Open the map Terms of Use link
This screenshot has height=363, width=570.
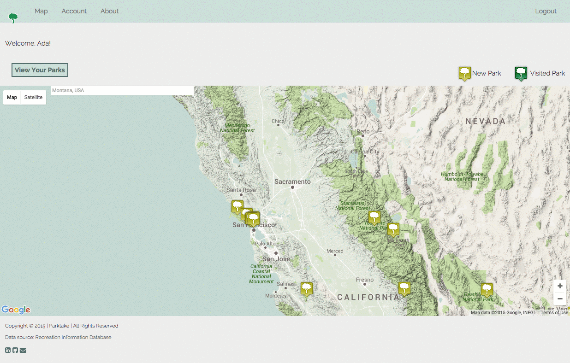click(554, 313)
